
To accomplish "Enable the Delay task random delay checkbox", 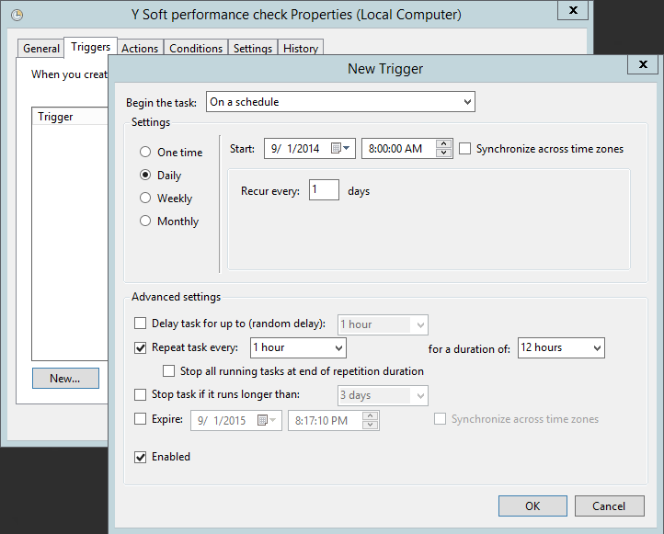I will click(x=141, y=324).
